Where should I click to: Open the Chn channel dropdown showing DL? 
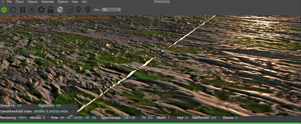111,10
